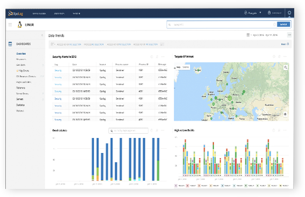Click the clear icon inside the search field
Image resolution: width=305 pixels, height=197 pixels.
[274, 25]
